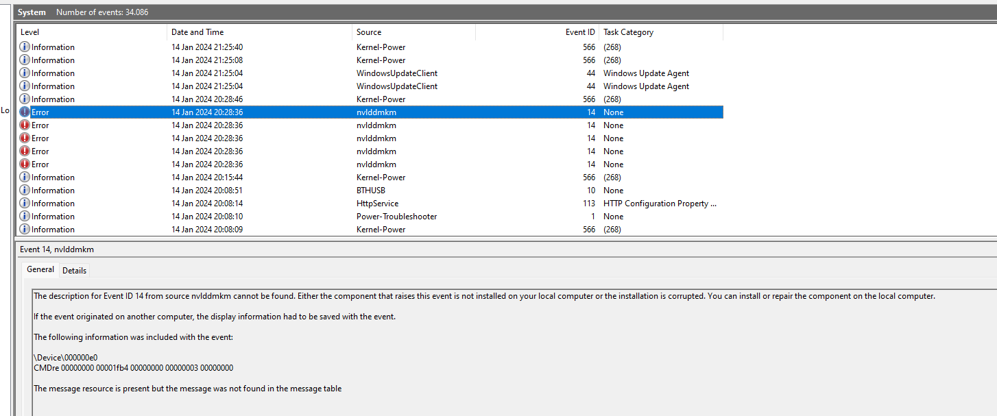Click Event ID 10 on the BTHUSB row
This screenshot has width=997, height=416.
[590, 191]
